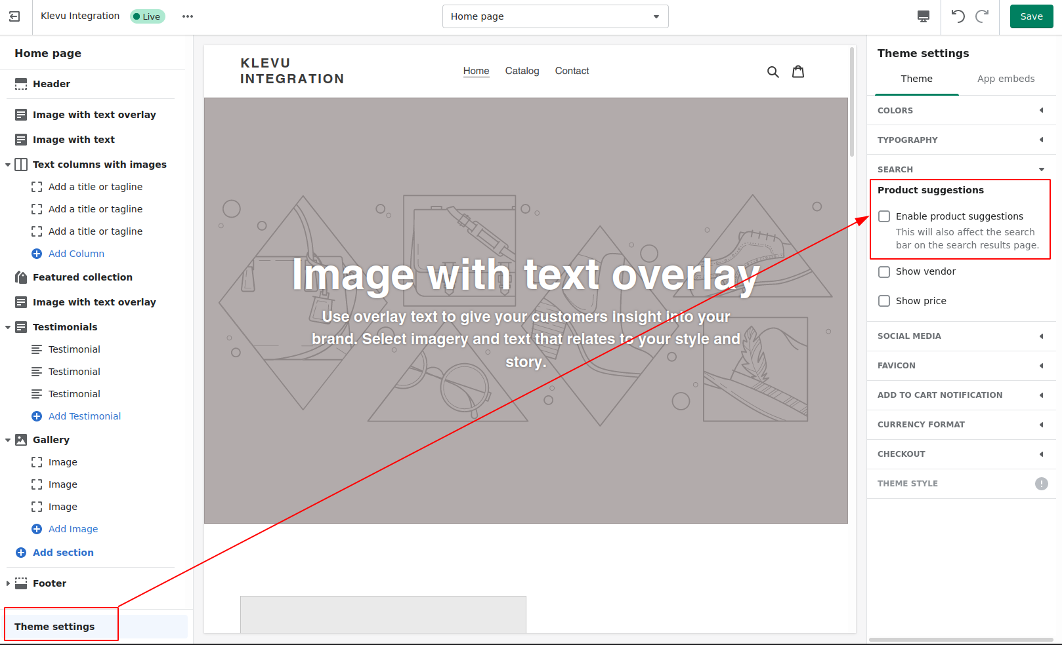Click the redo arrow icon
Screen dimensions: 1062x645
982,16
